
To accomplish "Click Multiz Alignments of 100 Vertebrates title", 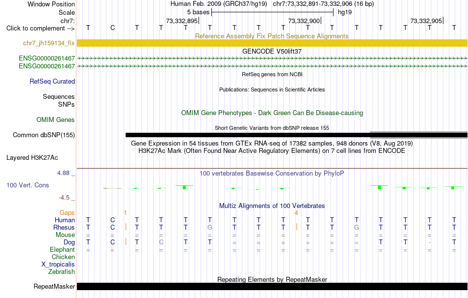I will (x=272, y=206).
